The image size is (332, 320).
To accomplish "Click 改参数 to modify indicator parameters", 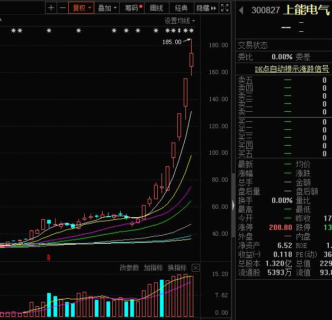I will pyautogui.click(x=129, y=268).
